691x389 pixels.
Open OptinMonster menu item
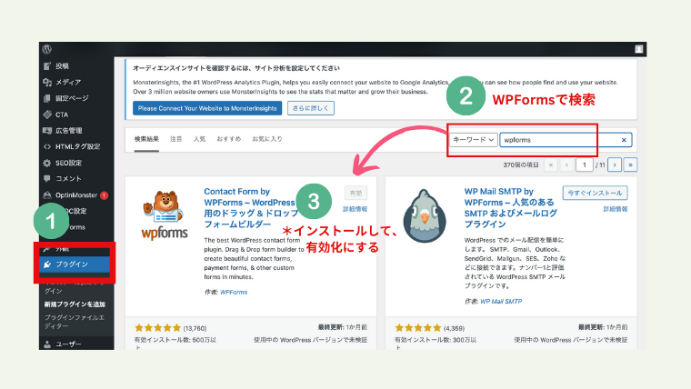[75, 195]
